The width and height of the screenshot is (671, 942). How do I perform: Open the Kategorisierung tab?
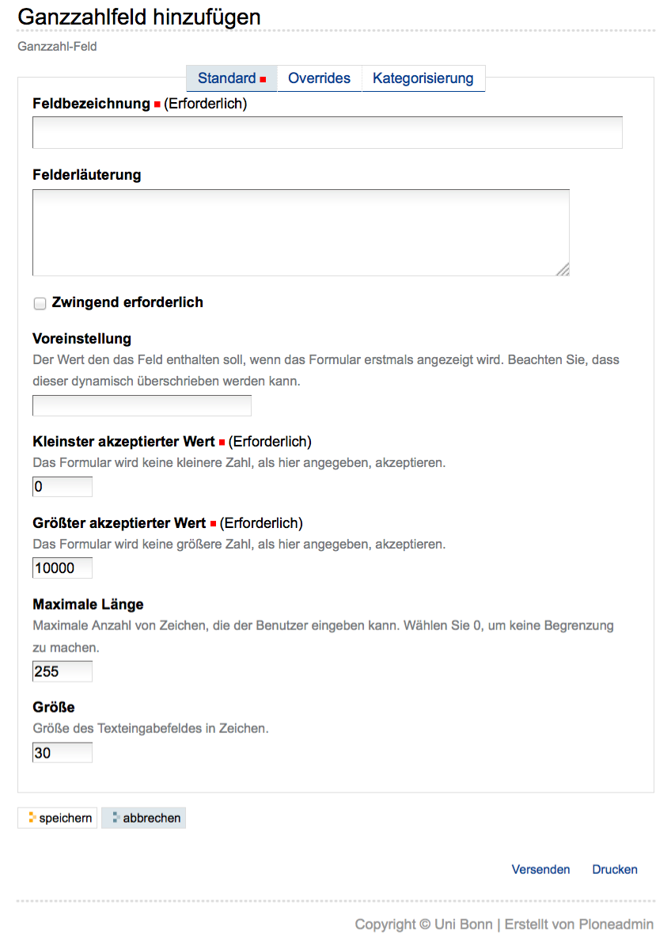coord(423,78)
